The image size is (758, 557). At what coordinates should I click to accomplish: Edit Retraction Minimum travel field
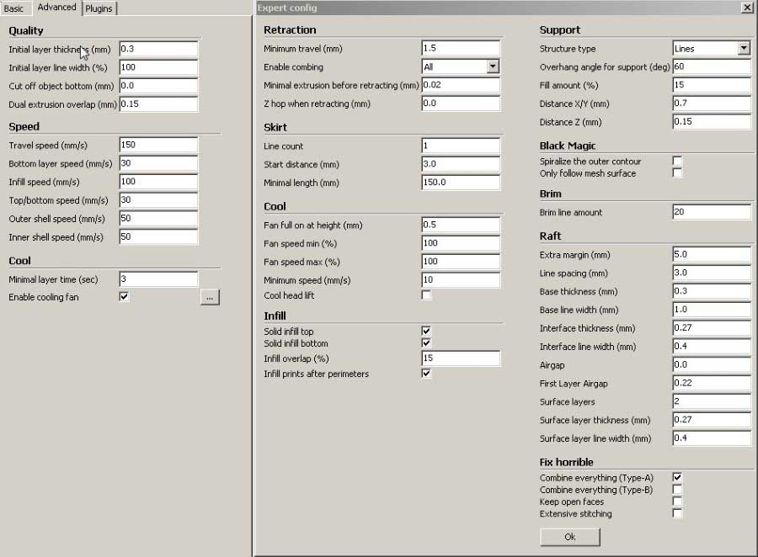coord(461,48)
